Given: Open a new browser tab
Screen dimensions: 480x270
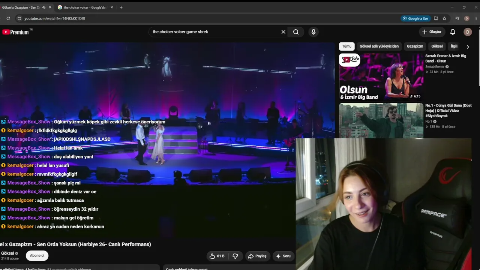Looking at the screenshot, I should [x=121, y=7].
